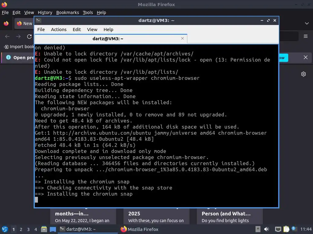Switch to workspace 4
The image size is (313, 234).
pos(36,229)
